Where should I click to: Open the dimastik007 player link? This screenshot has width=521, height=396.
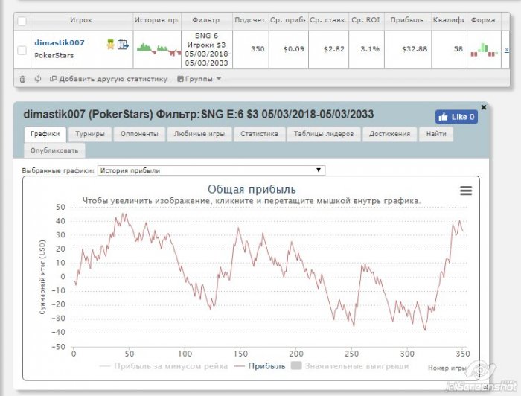60,42
